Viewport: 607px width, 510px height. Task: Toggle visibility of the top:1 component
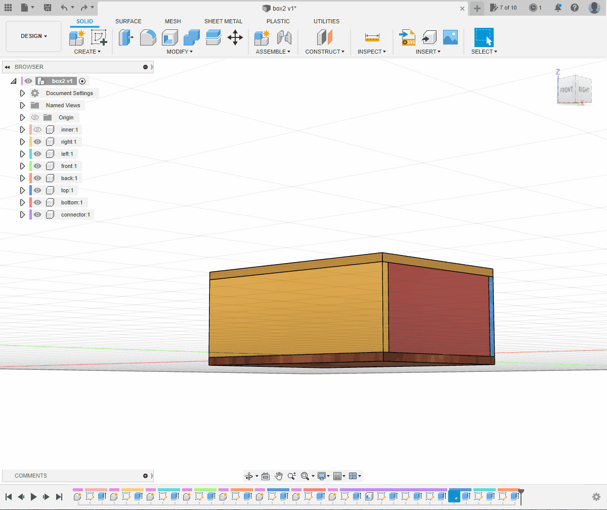coord(37,190)
